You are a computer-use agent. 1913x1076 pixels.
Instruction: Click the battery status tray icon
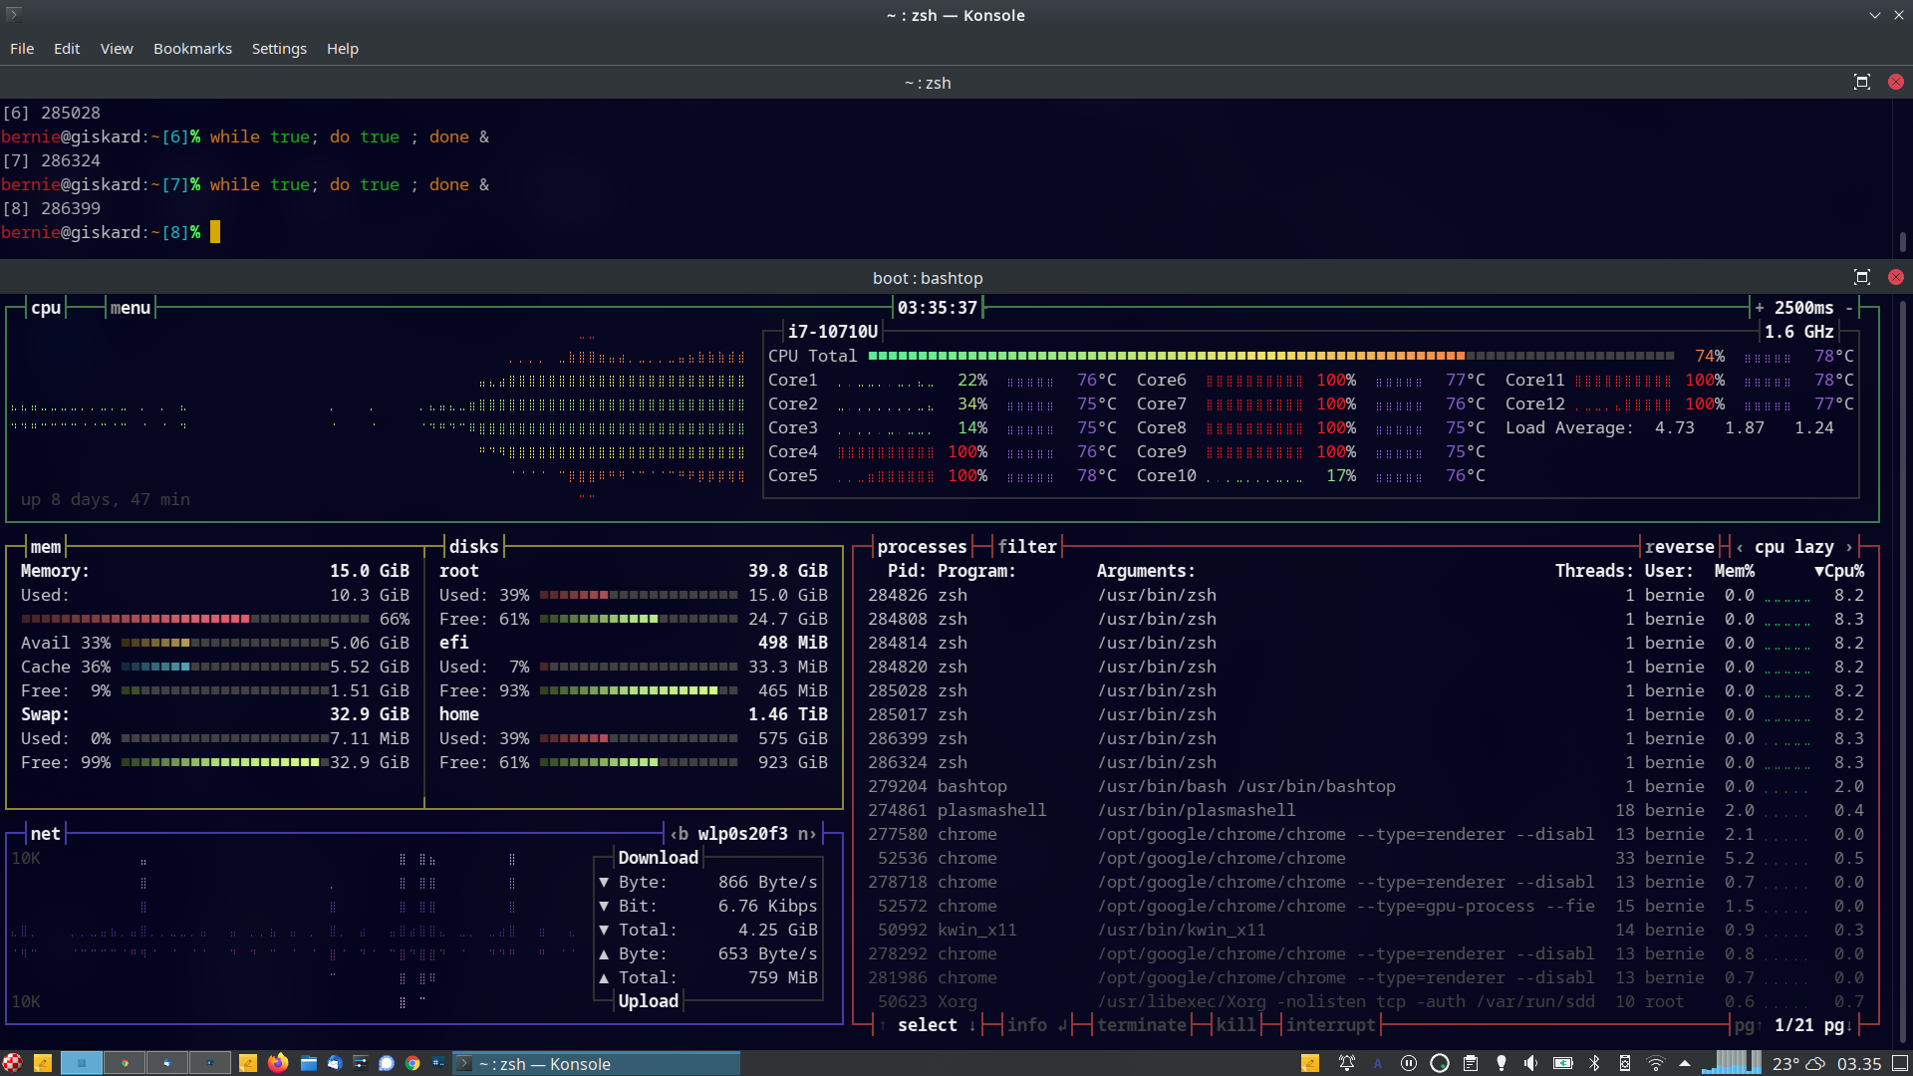(1563, 1063)
